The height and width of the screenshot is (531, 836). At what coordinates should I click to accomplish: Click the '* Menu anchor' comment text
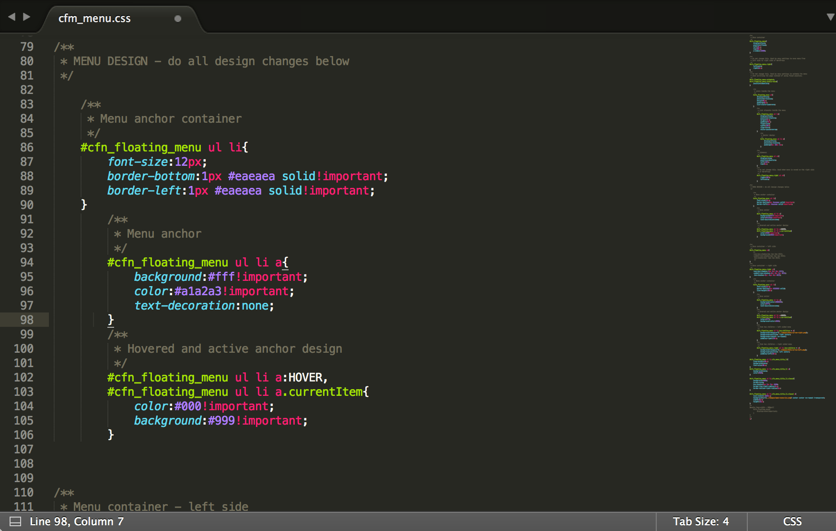(158, 234)
